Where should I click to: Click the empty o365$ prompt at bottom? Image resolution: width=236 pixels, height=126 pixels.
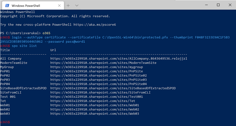click(5, 122)
